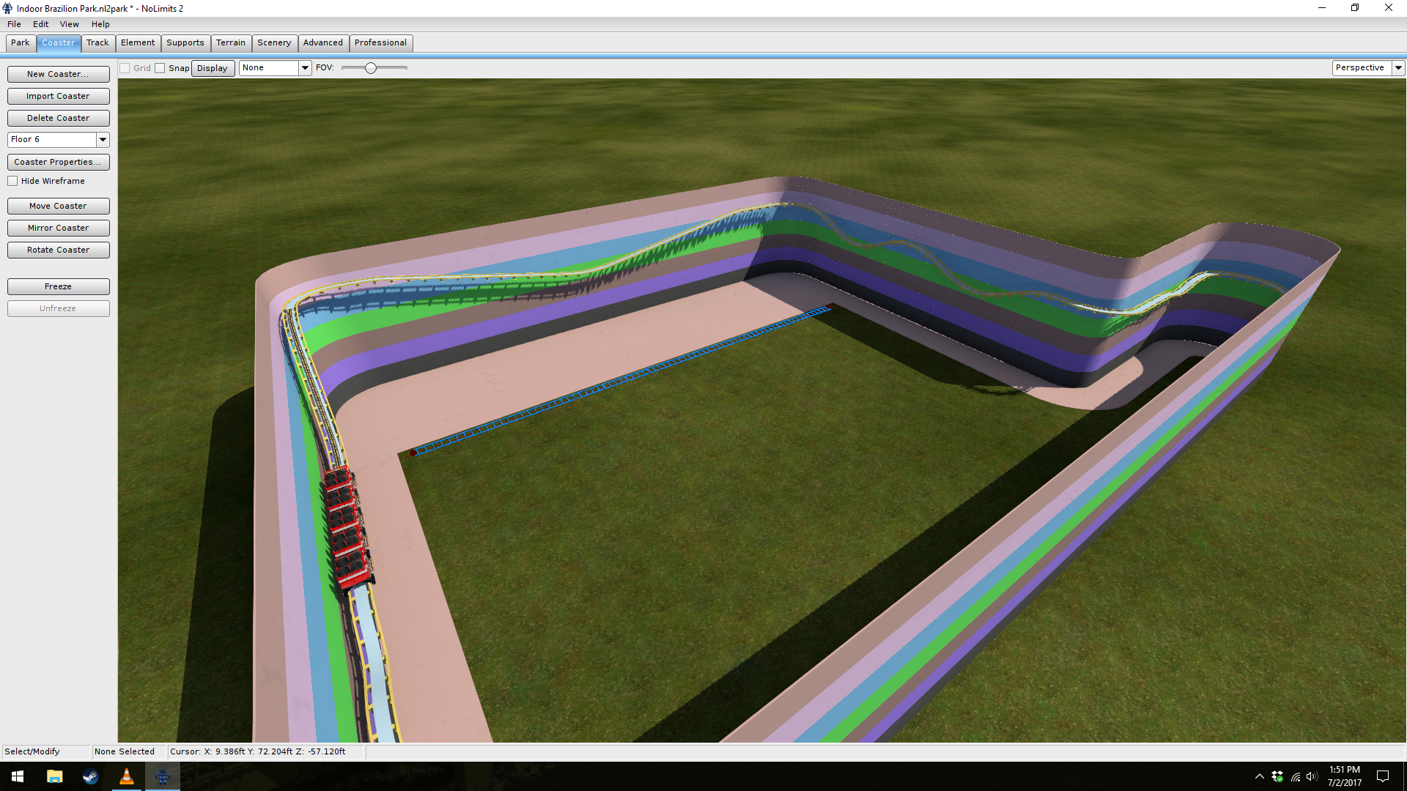Click the VLC media player taskbar icon
The width and height of the screenshot is (1407, 791).
tap(126, 776)
